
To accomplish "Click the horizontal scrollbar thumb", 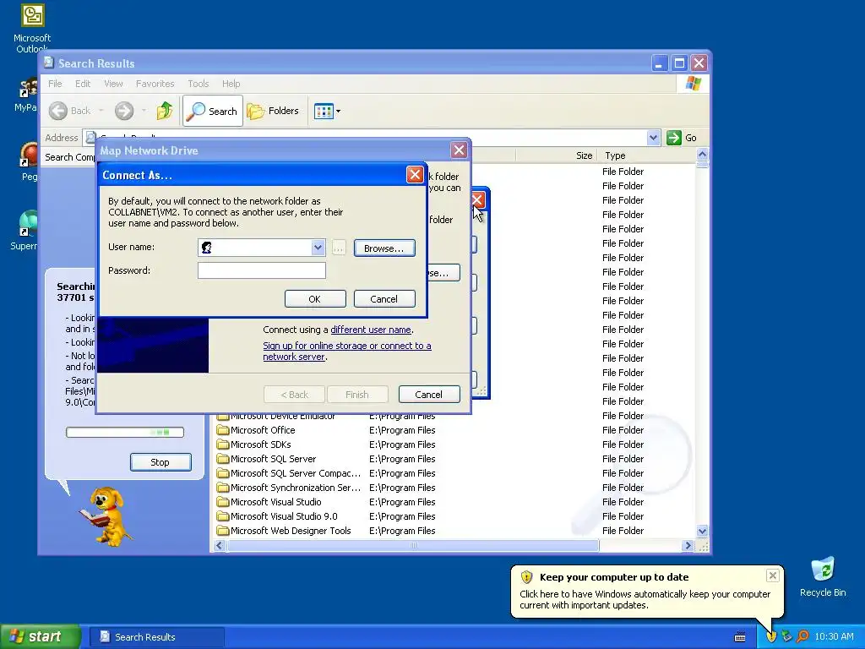I will 412,545.
